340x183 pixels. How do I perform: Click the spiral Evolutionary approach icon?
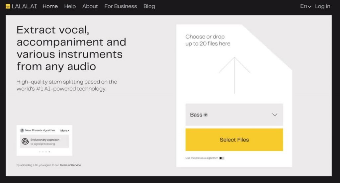25,141
